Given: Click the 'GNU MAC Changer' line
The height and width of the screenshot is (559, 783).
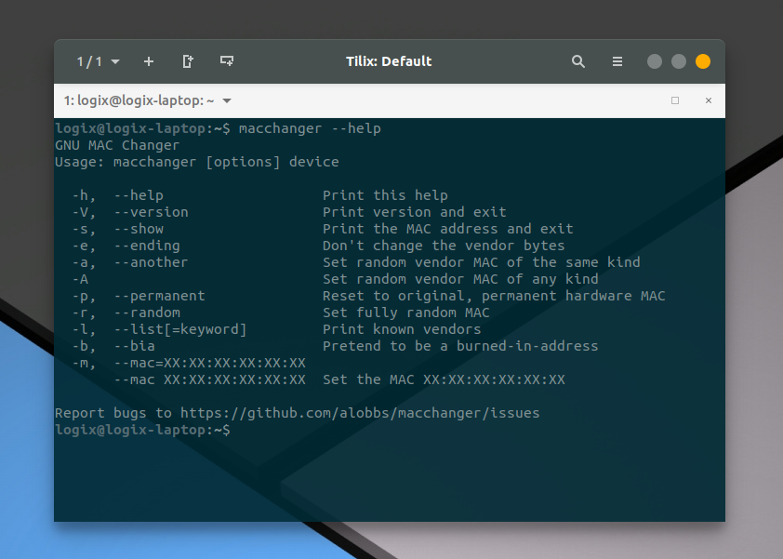Looking at the screenshot, I should [x=117, y=145].
